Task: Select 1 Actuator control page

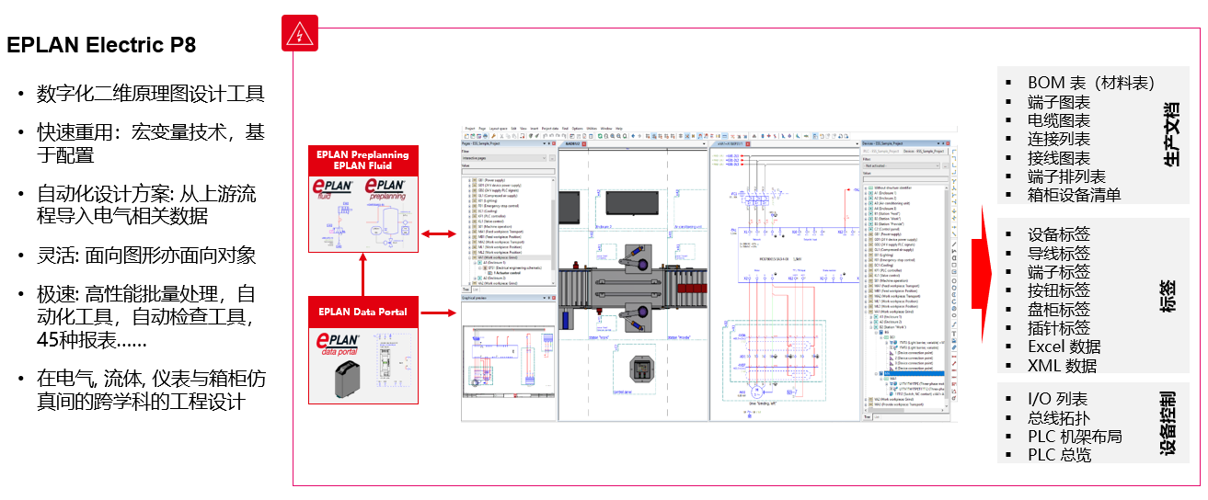Action: (x=506, y=273)
